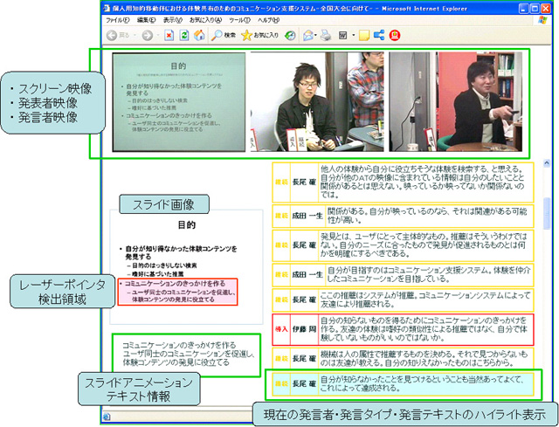Image resolution: width=559 pixels, height=427 pixels.
Task: Select 伊藤 周 comment in red box
Action: click(x=403, y=329)
